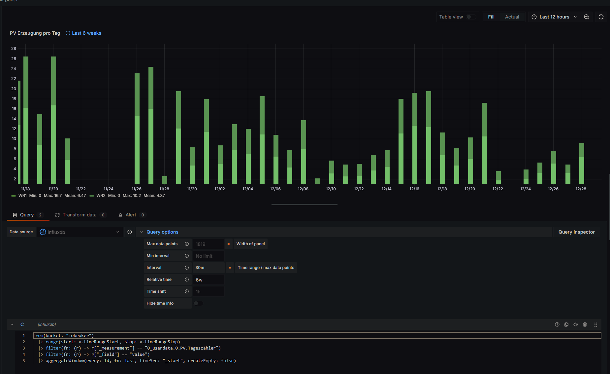Click the influxdb logo icon
The width and height of the screenshot is (610, 374).
pyautogui.click(x=43, y=232)
